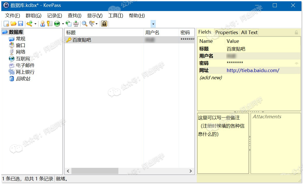This screenshot has height=184, width=303.
Task: Save the database with the floppy disk icon
Action: tap(20, 24)
